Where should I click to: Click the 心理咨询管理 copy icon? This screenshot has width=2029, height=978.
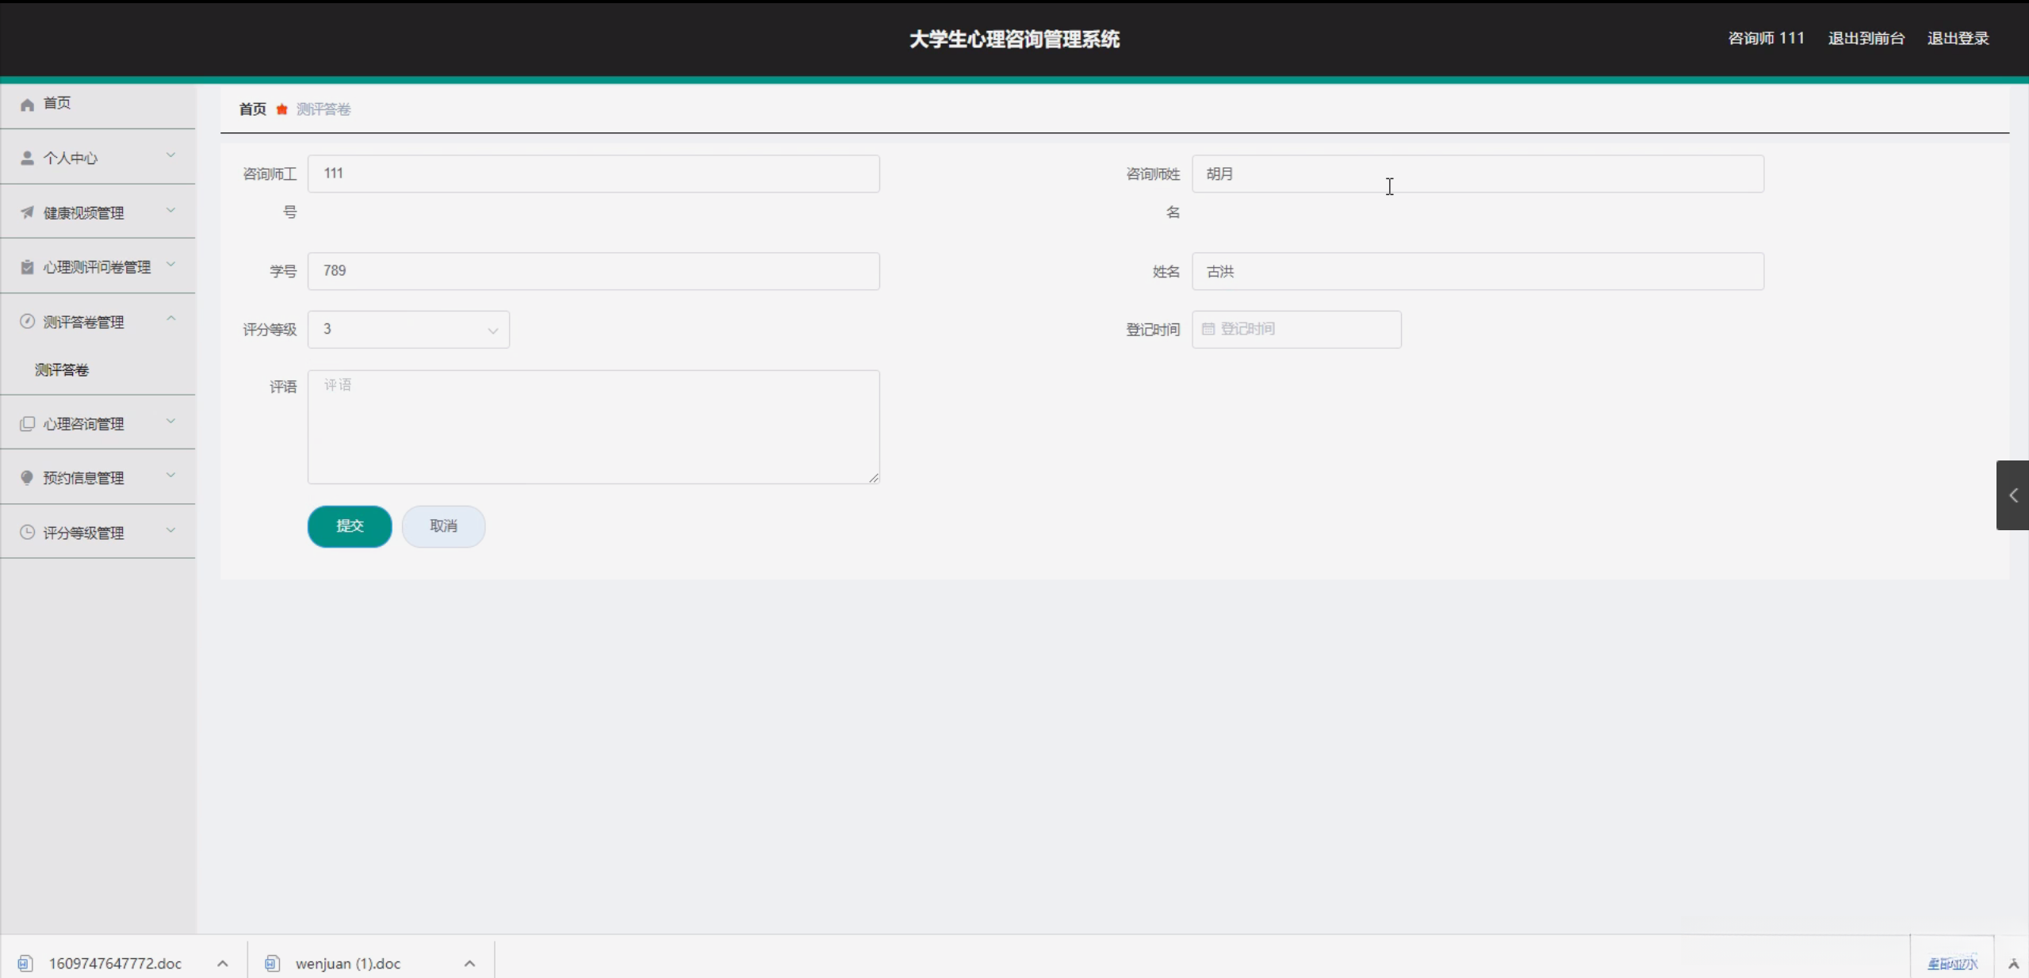(27, 424)
